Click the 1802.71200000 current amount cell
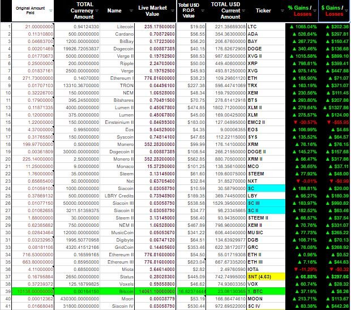Screen dimensions: 351x310 pyautogui.click(x=226, y=107)
